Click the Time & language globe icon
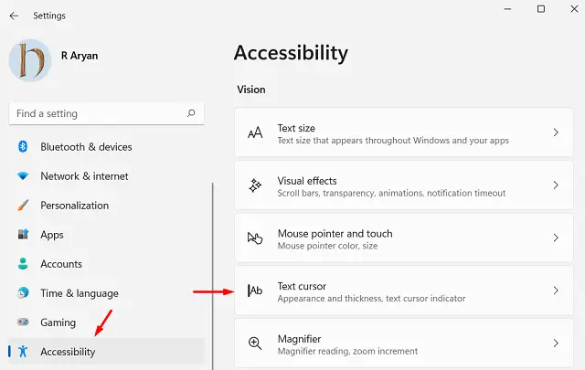The image size is (585, 370). pos(23,293)
